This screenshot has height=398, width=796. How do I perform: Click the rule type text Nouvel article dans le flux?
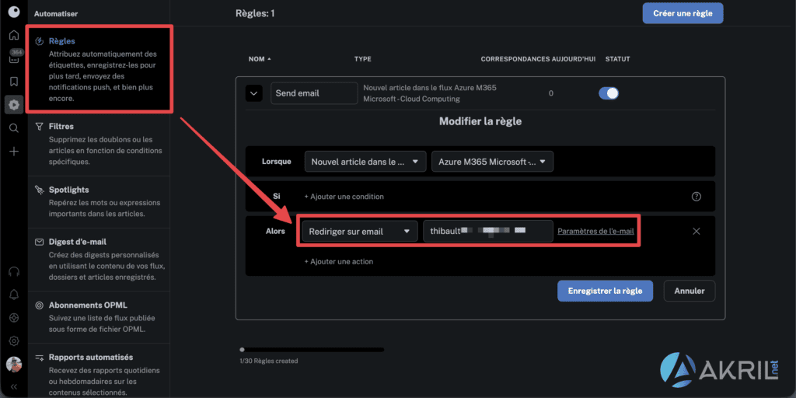[x=429, y=93]
